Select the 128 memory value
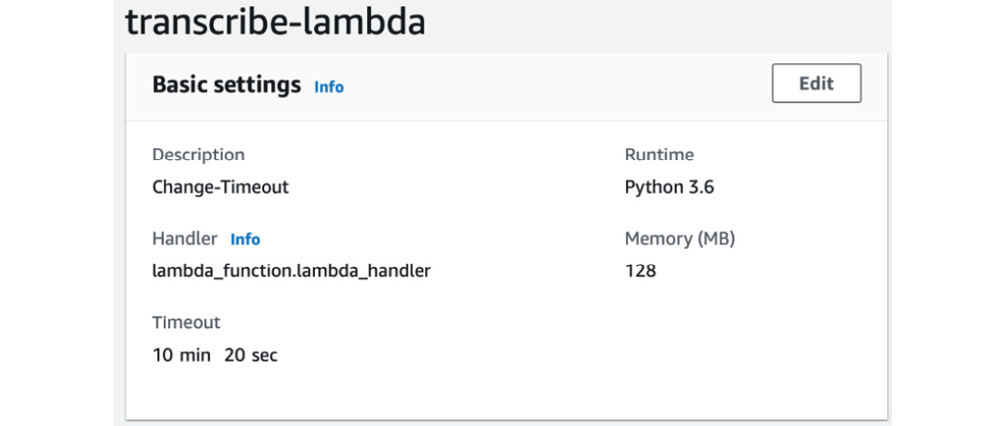Image resolution: width=1004 pixels, height=426 pixels. pos(640,271)
